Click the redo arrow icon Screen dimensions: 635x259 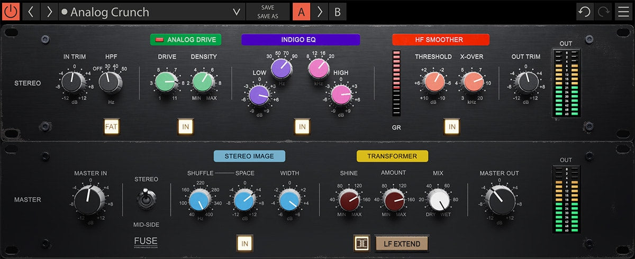pos(604,12)
